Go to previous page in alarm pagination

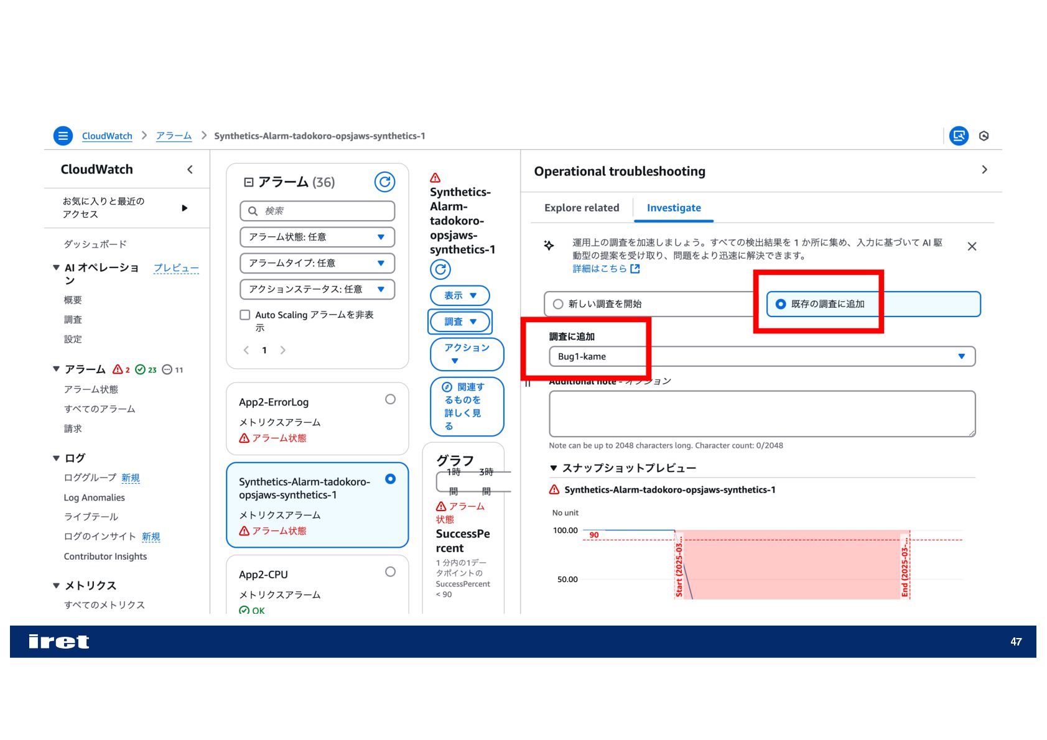coord(246,350)
